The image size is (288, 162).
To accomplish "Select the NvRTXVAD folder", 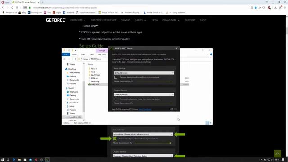I will [x=95, y=75].
